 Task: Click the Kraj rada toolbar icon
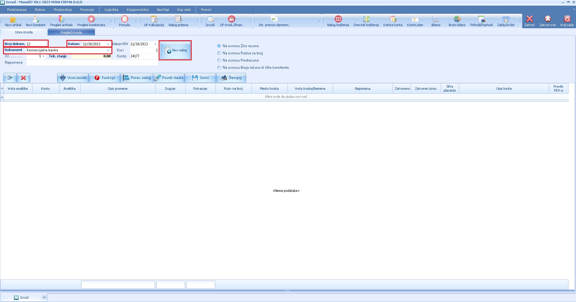[567, 21]
